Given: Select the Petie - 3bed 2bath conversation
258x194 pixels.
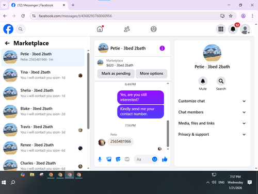Looking at the screenshot, I should click(x=43, y=57).
